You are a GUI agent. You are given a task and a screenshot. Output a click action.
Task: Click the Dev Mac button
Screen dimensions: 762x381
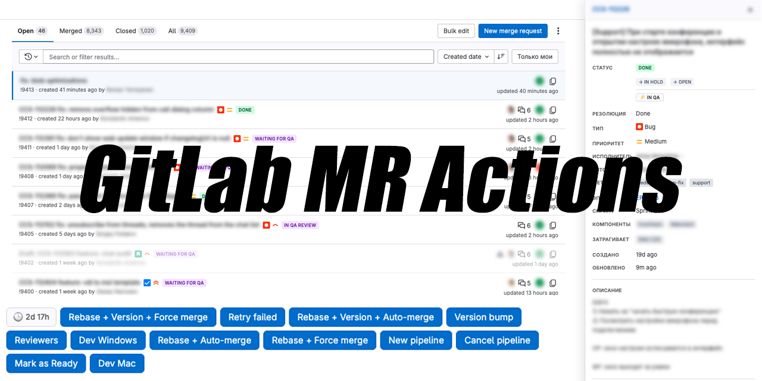pyautogui.click(x=117, y=364)
